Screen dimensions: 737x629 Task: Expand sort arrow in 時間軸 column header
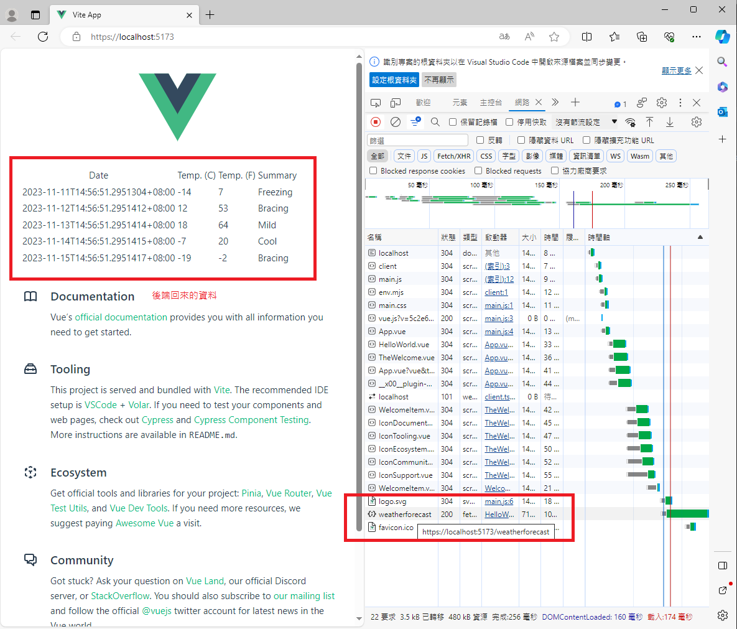point(700,237)
